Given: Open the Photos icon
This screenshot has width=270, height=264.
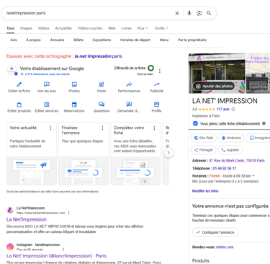Looking at the screenshot, I should tap(74, 84).
